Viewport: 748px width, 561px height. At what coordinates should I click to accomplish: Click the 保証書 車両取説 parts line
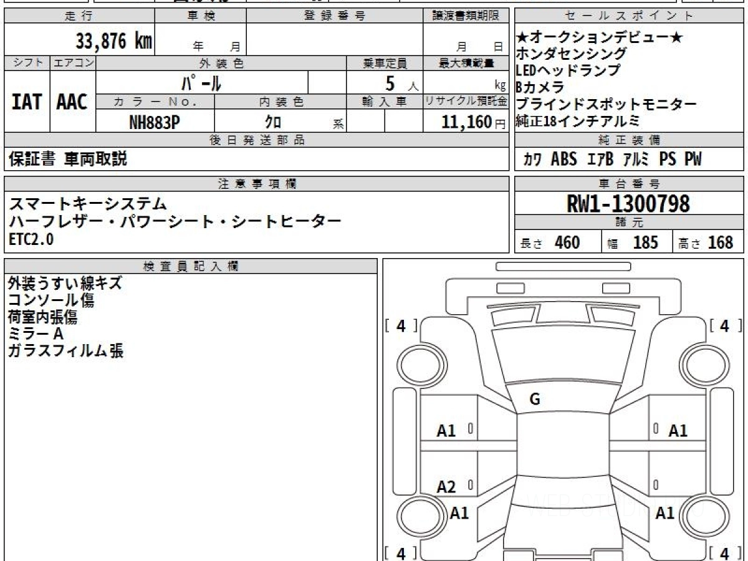(x=68, y=159)
